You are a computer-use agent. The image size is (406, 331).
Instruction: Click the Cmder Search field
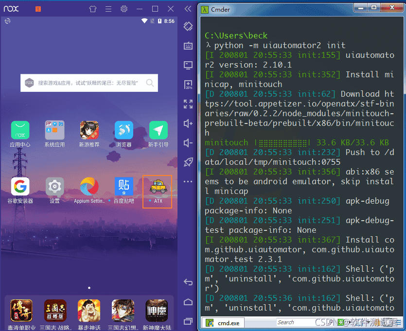point(297,322)
